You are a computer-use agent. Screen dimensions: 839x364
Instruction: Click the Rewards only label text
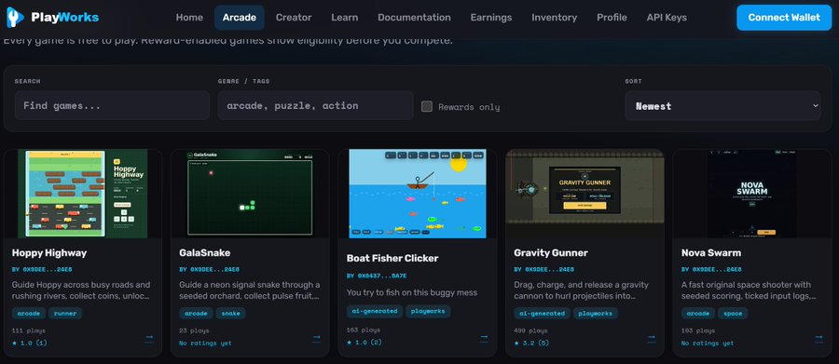click(x=469, y=107)
